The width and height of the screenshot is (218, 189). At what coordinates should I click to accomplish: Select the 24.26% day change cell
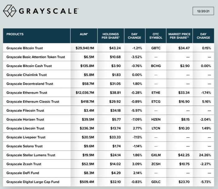click(204, 155)
